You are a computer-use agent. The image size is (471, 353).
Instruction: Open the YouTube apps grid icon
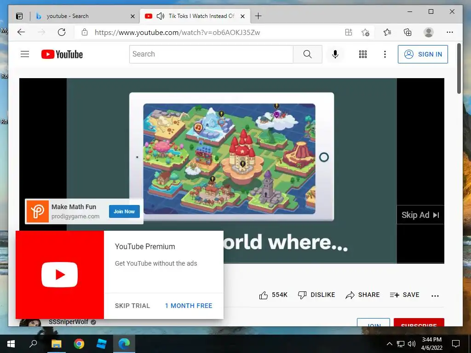(363, 54)
